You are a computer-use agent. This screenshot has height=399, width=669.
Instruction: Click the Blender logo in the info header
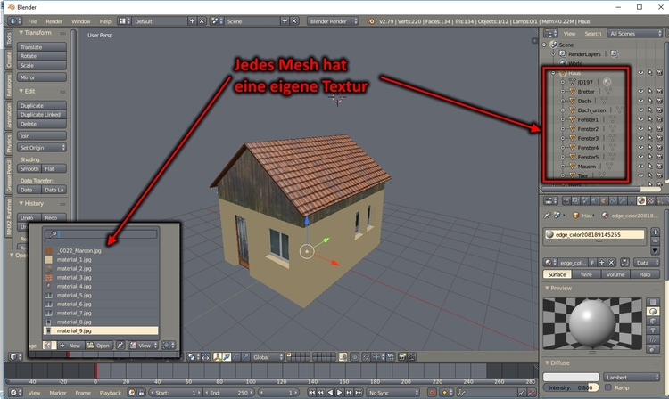point(371,21)
